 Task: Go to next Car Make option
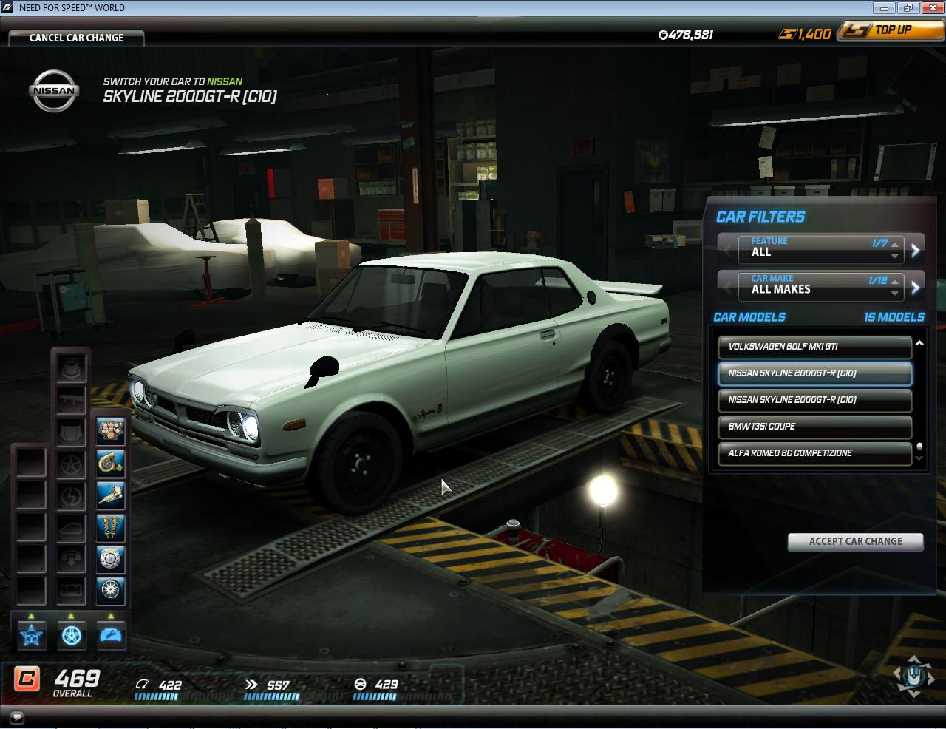(x=916, y=287)
